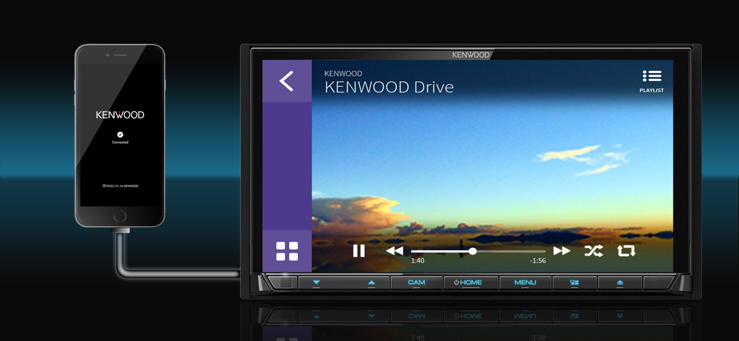Tap the fast-forward double-arrow button

coord(562,251)
